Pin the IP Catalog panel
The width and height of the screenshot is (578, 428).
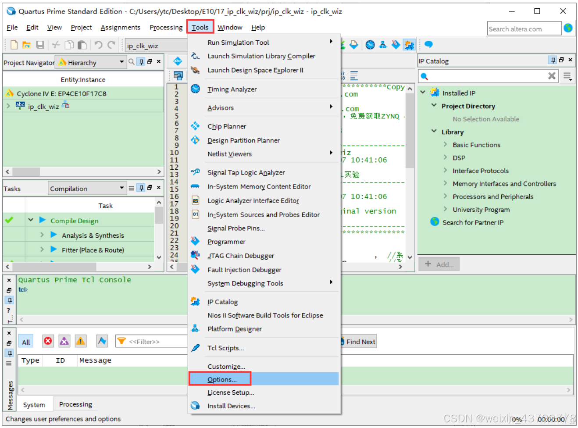pos(553,60)
